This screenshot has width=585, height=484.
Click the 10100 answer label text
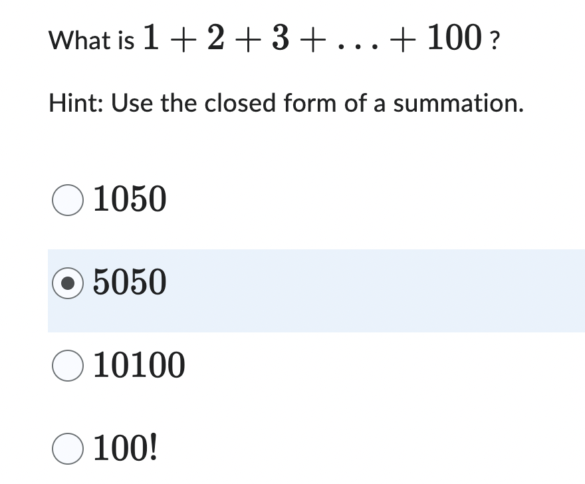(137, 364)
